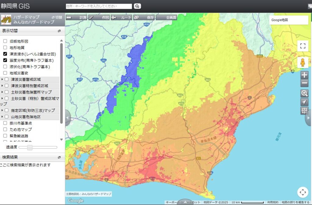The image size is (312, 205).
Task: Click the 切替 map switch link
Action: click(x=57, y=17)
